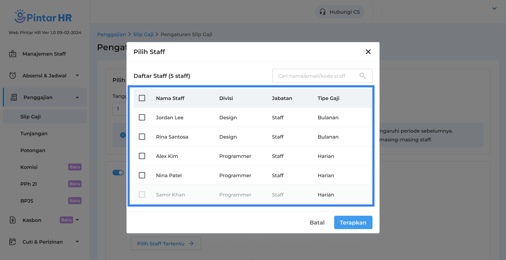Expand the Cuti & Perizinan dropdown arrow
Viewport: 506px width, 260px height.
tap(77, 242)
